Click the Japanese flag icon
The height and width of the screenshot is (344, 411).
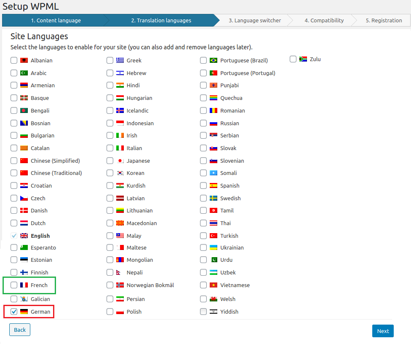(120, 161)
